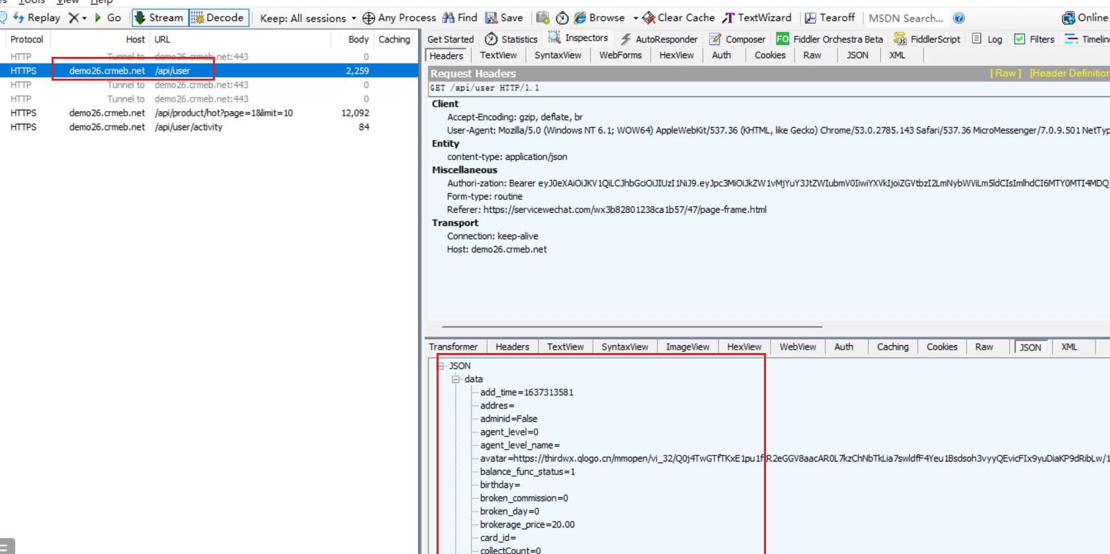Collapse the root JSON tree node

pos(441,366)
